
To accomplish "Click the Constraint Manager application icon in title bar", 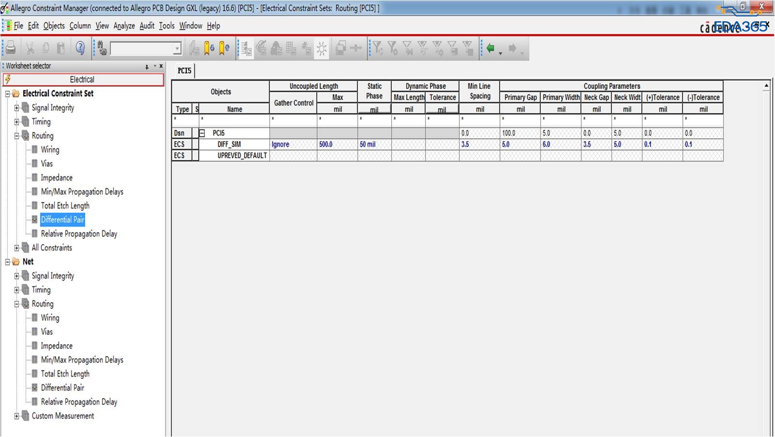I will (x=4, y=8).
